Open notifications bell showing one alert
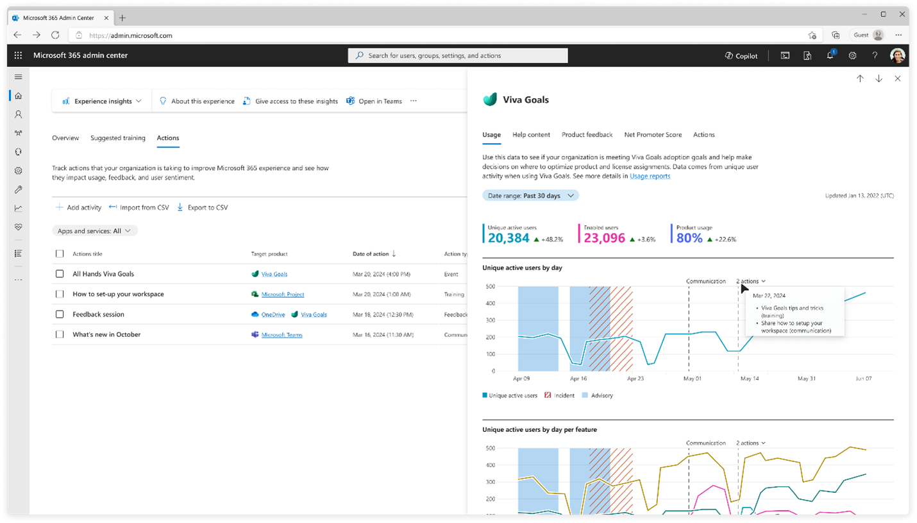The height and width of the screenshot is (523, 917). tap(829, 55)
